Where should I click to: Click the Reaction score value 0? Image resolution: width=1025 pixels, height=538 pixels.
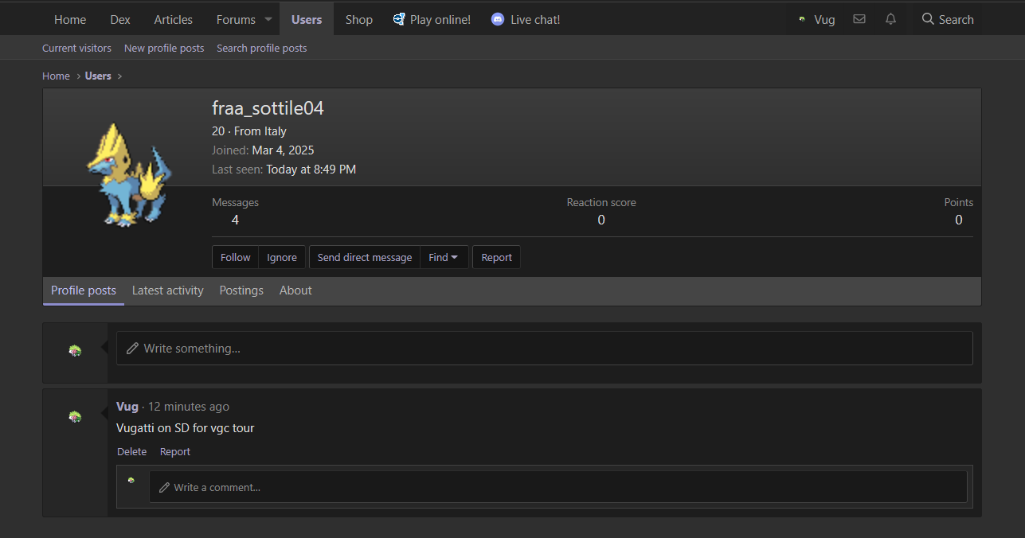pyautogui.click(x=601, y=220)
